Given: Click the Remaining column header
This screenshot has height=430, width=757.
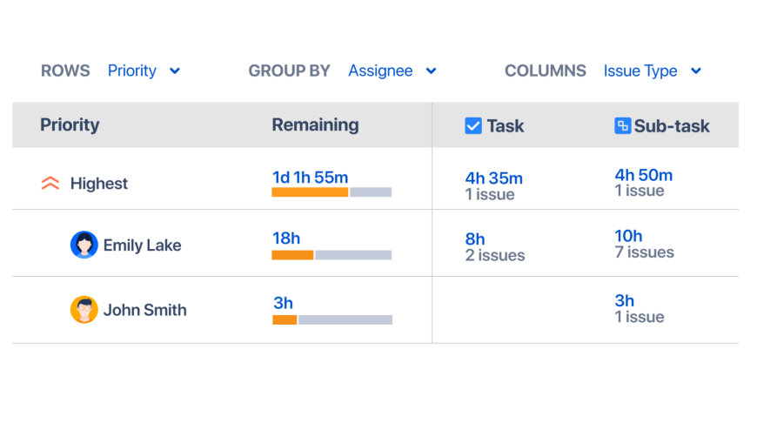Looking at the screenshot, I should click(x=315, y=125).
